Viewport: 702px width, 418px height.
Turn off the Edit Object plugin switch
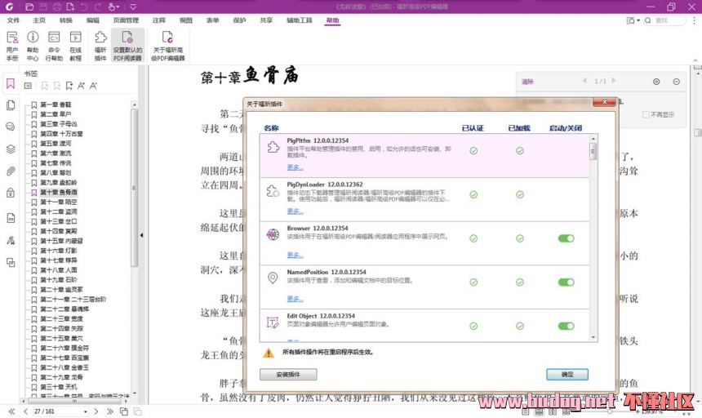click(566, 326)
